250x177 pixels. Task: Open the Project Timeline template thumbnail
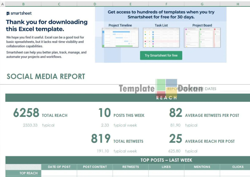(120, 37)
